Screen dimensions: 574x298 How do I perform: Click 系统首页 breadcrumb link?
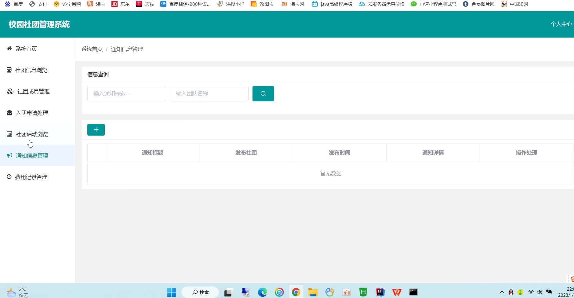tap(92, 49)
